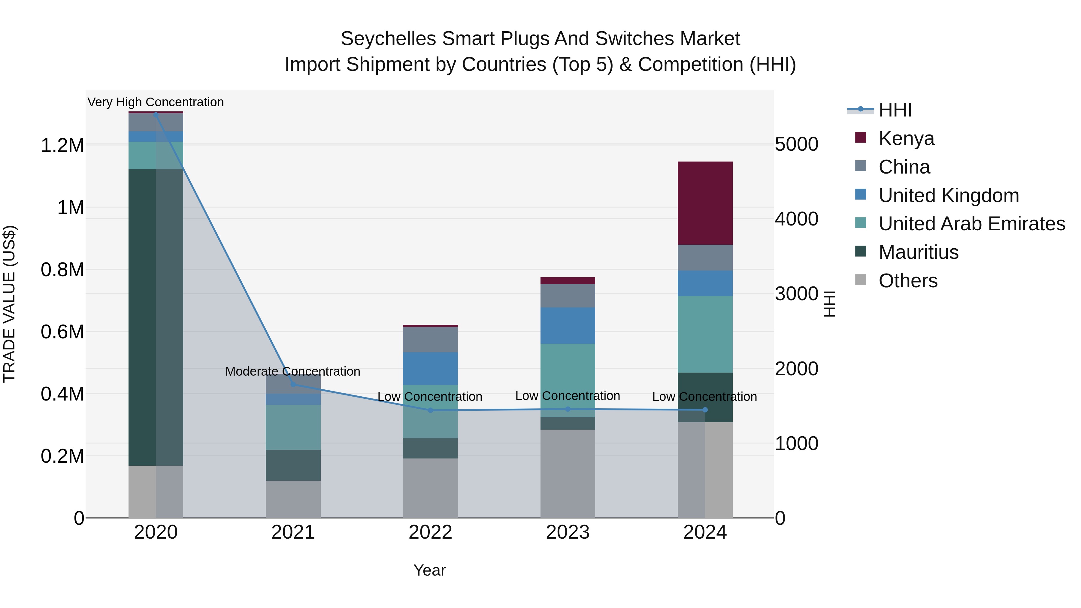Click the Others legend color swatch

[x=860, y=280]
